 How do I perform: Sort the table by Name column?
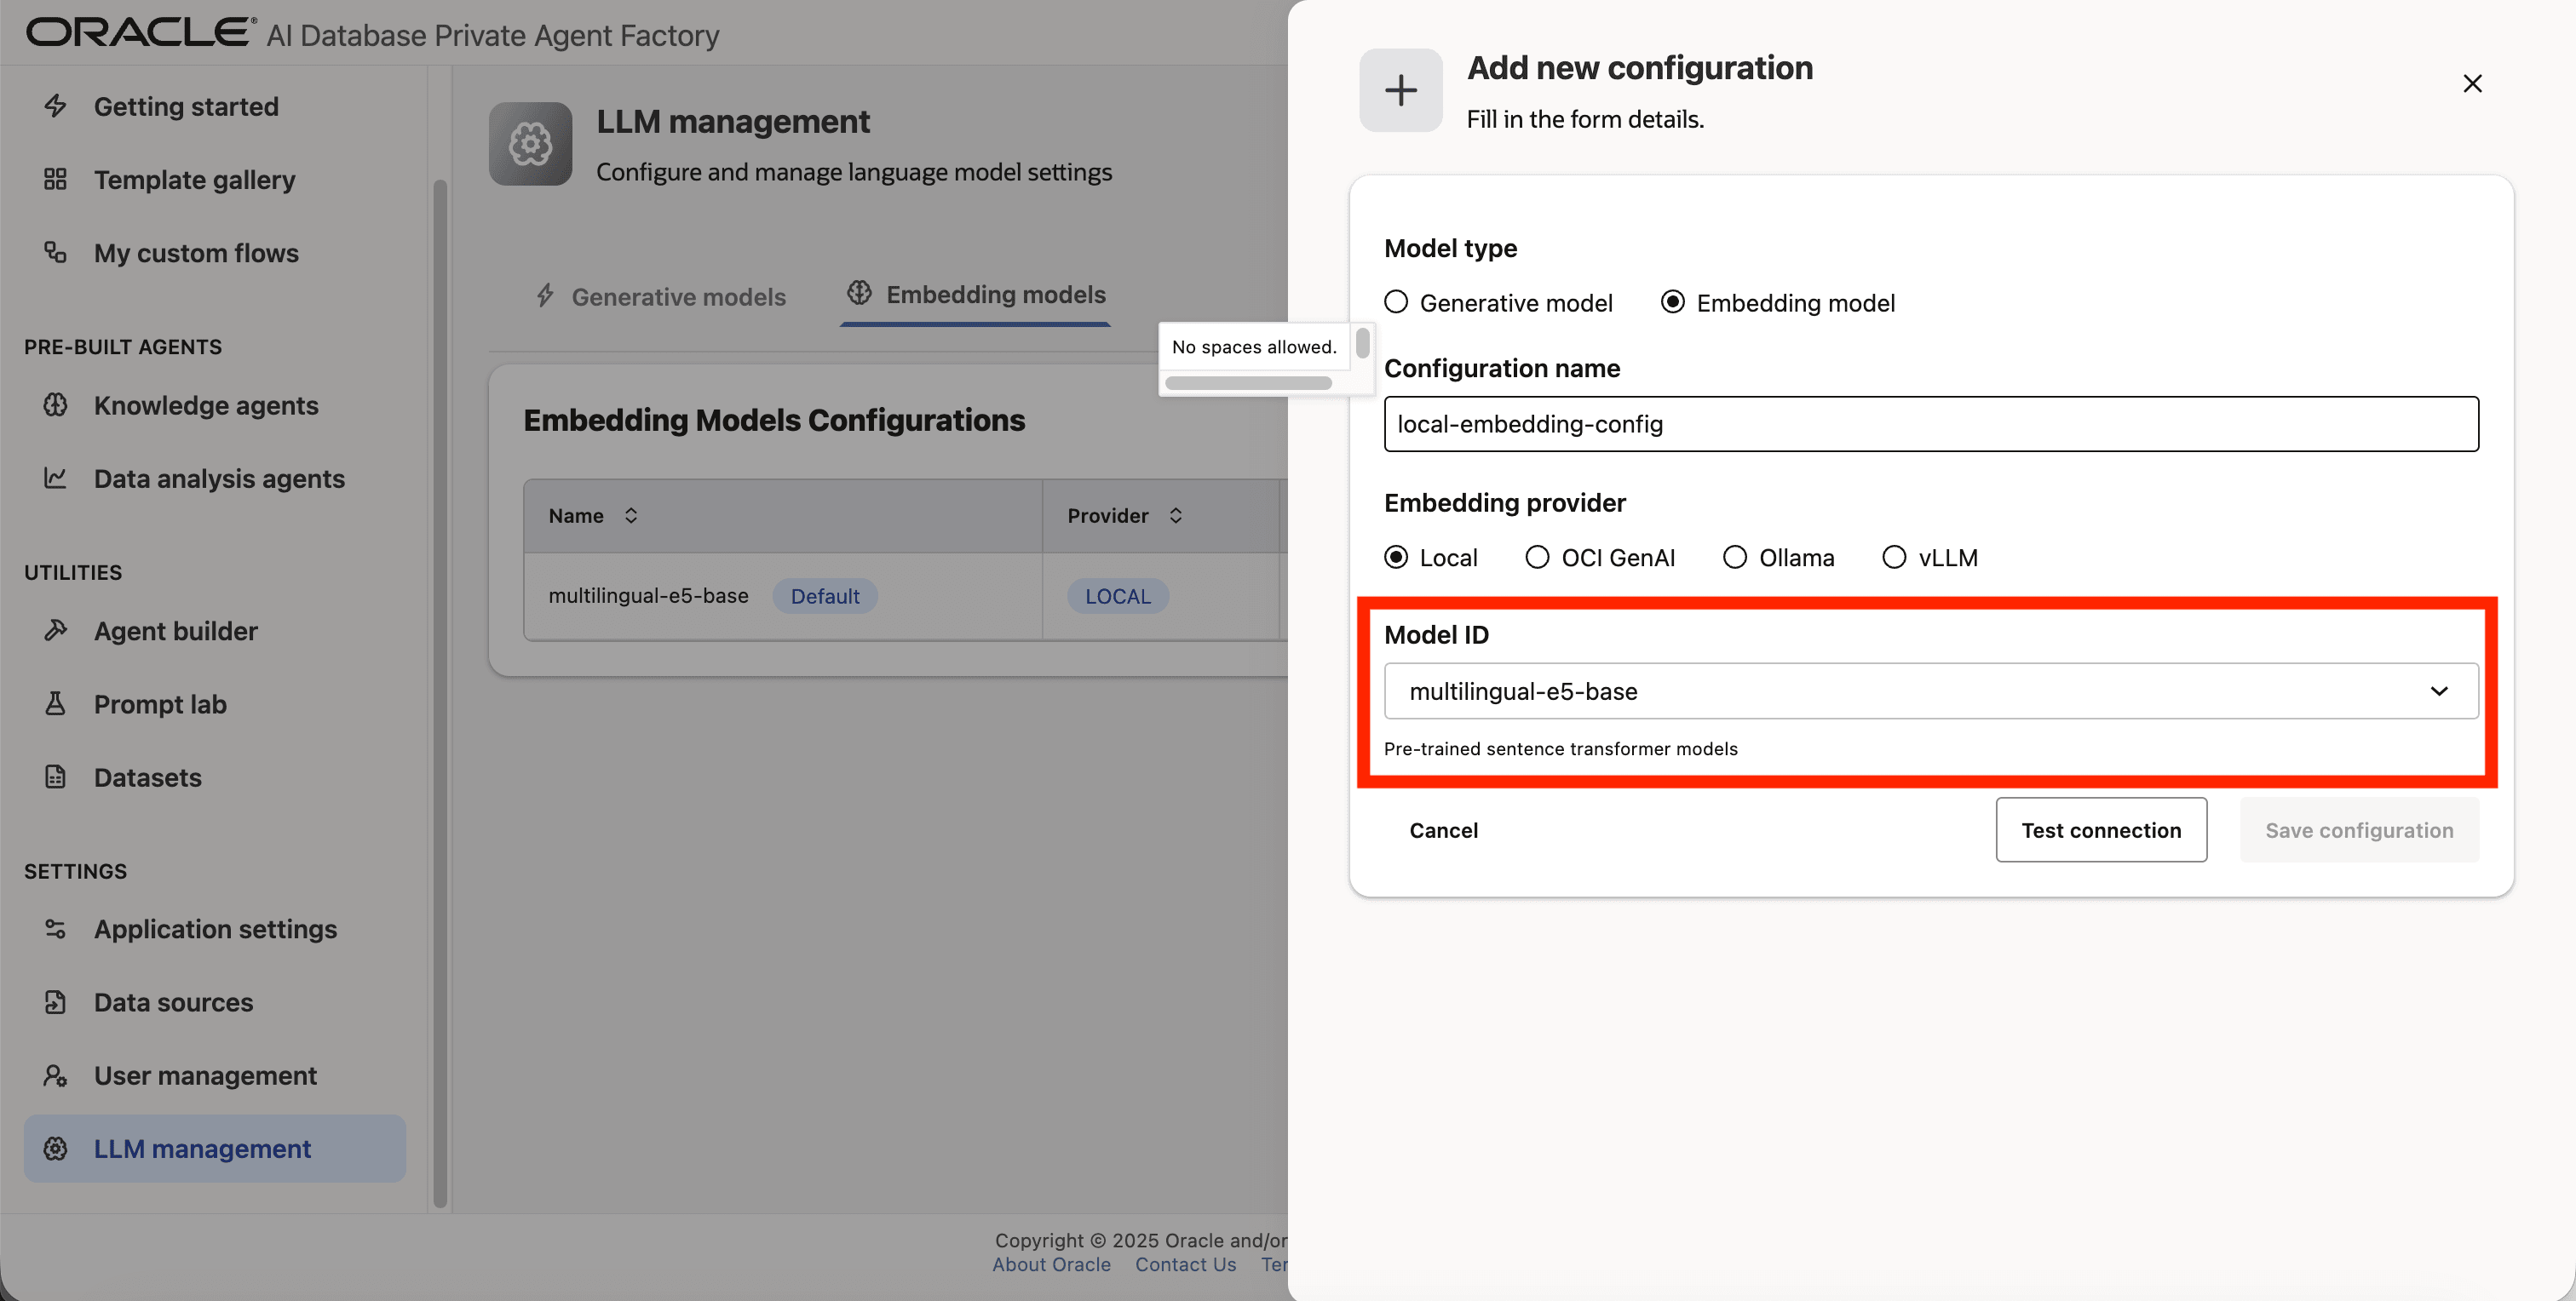[631, 514]
